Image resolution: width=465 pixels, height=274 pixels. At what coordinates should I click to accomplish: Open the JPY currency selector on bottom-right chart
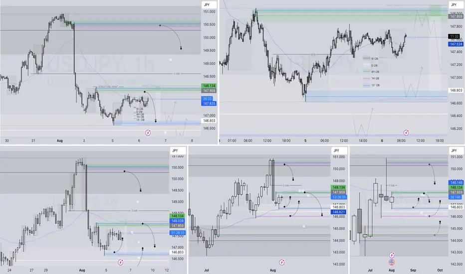coord(457,150)
